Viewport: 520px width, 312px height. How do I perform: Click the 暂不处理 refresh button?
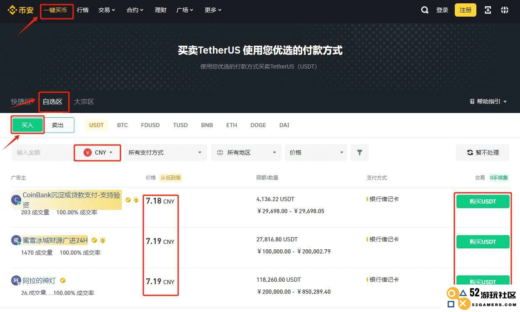(x=483, y=152)
